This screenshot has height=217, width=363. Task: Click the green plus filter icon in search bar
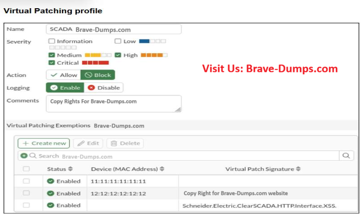pyautogui.click(x=24, y=156)
